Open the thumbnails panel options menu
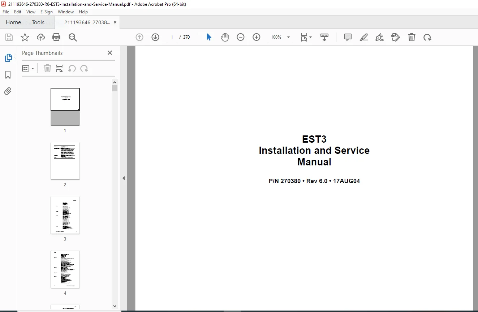Screen dimensions: 478x312 coord(28,68)
